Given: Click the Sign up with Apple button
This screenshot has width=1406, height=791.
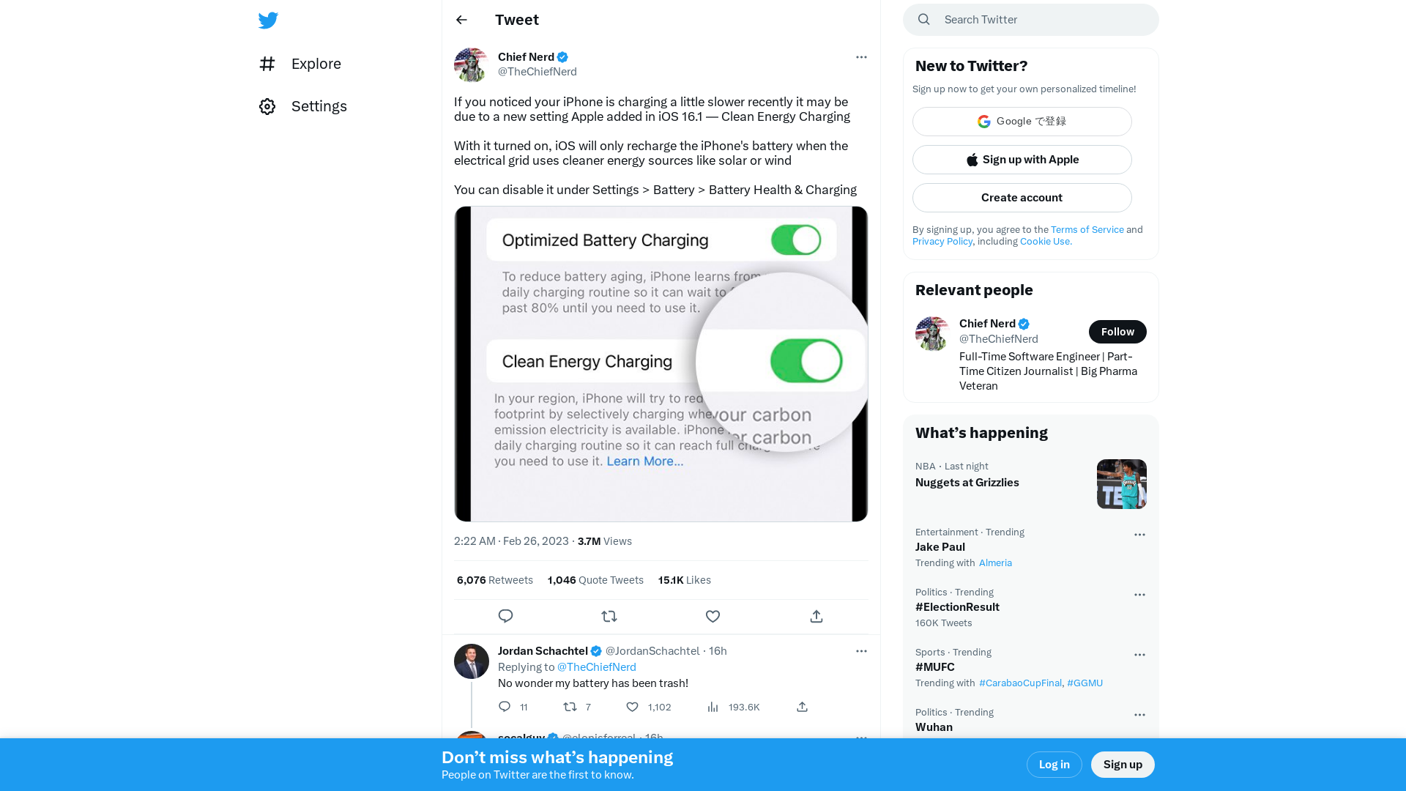Looking at the screenshot, I should [1022, 160].
